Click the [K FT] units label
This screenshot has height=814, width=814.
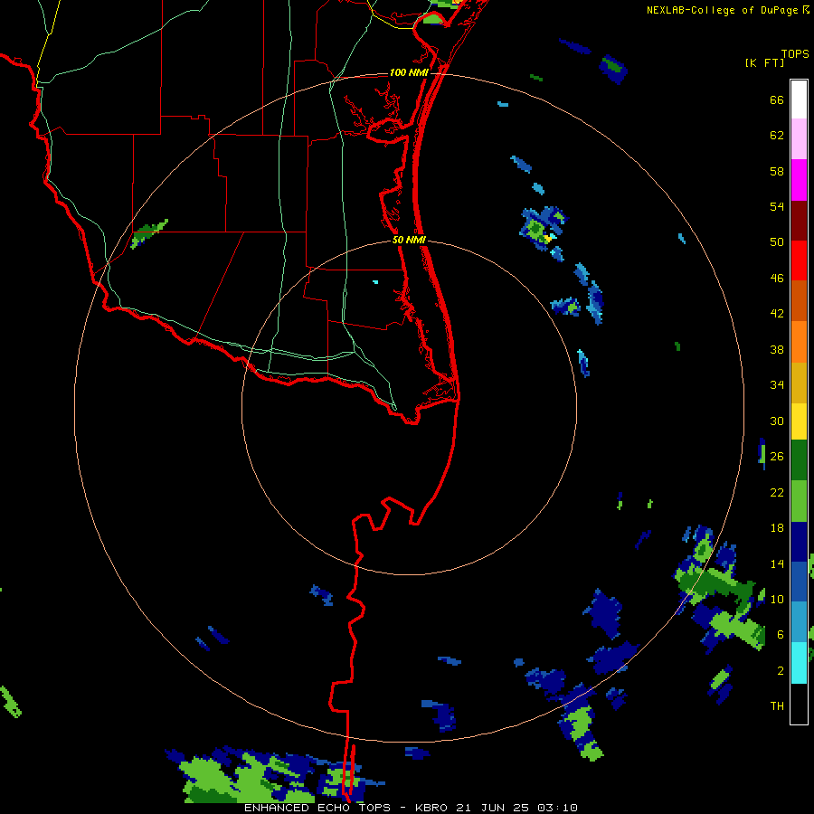[x=764, y=62]
